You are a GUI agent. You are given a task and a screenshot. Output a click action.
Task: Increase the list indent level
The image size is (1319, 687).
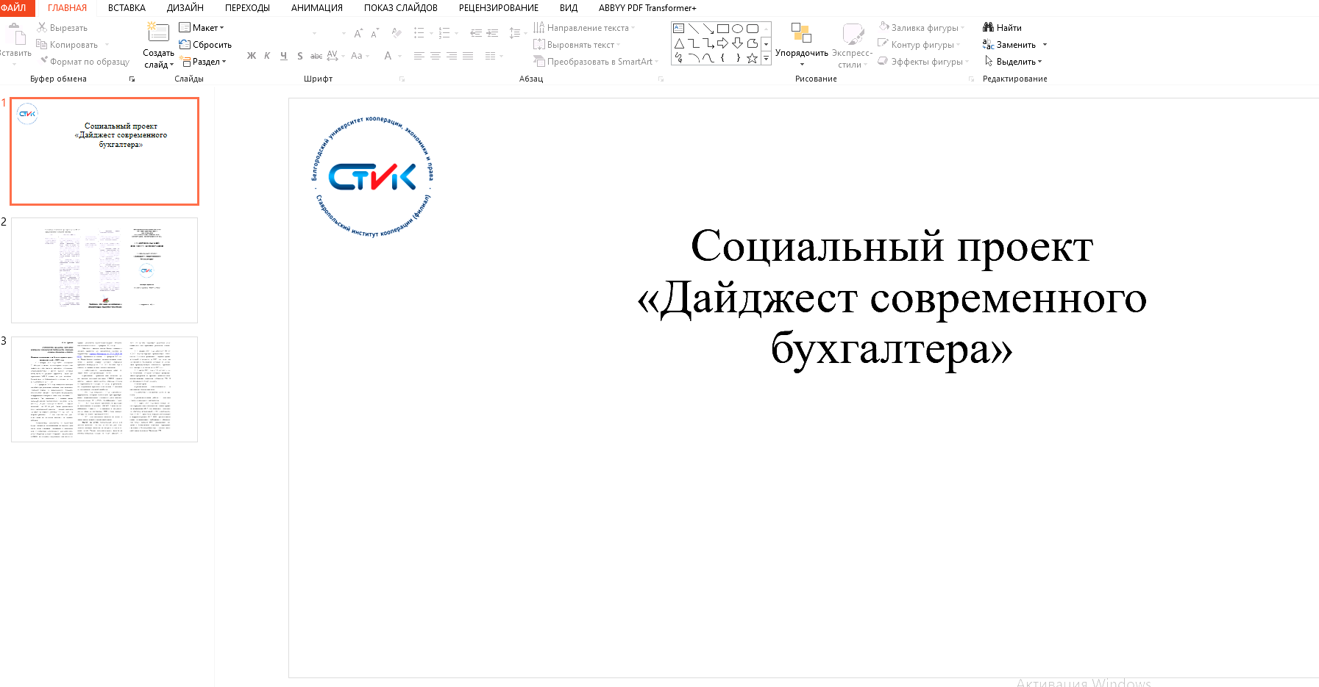(493, 33)
